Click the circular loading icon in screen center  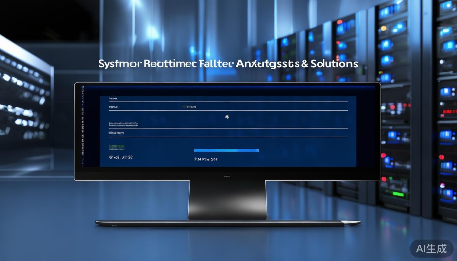coord(227,117)
